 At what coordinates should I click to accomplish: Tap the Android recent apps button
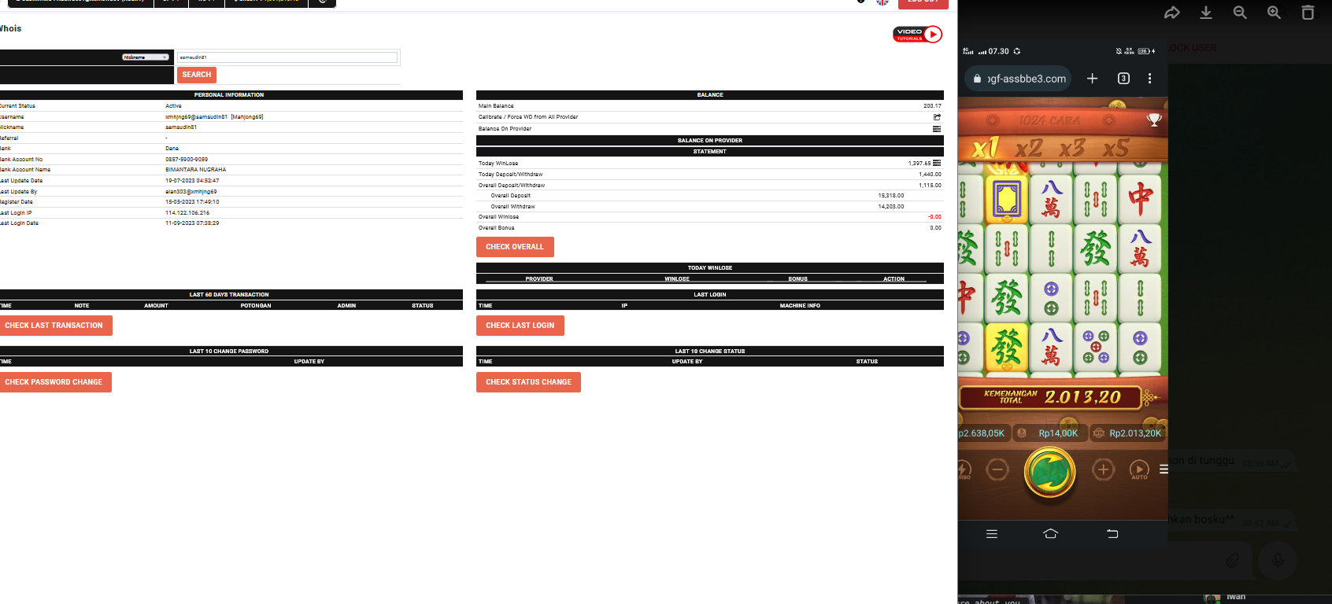tap(992, 534)
